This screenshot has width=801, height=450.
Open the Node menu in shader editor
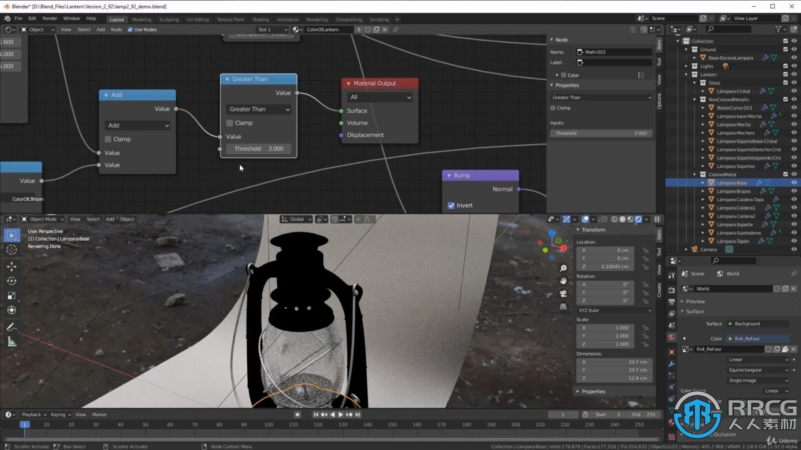coord(116,29)
